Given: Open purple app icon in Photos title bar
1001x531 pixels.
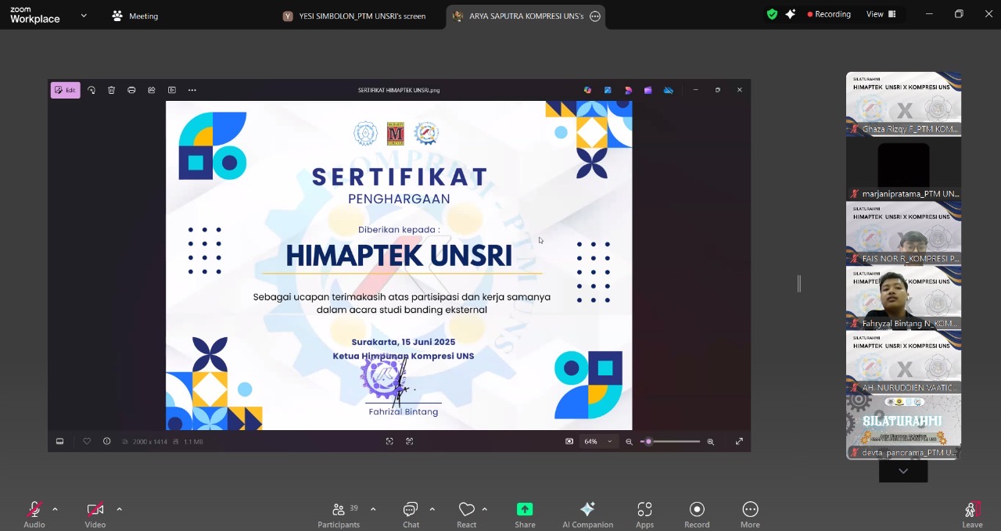Looking at the screenshot, I should 648,90.
